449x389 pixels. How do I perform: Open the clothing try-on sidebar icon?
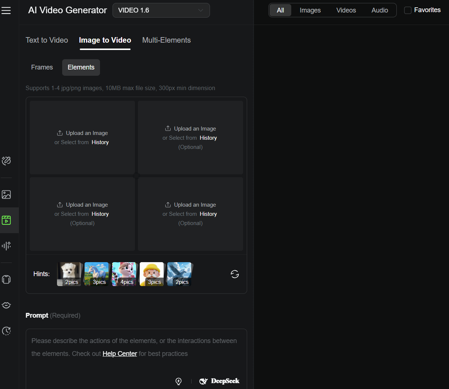pos(6,279)
